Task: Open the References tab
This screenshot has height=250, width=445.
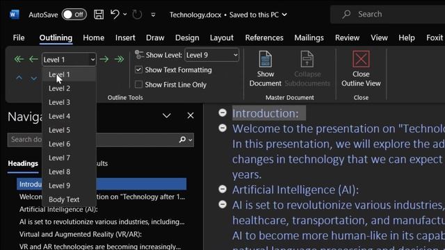Action: point(264,37)
